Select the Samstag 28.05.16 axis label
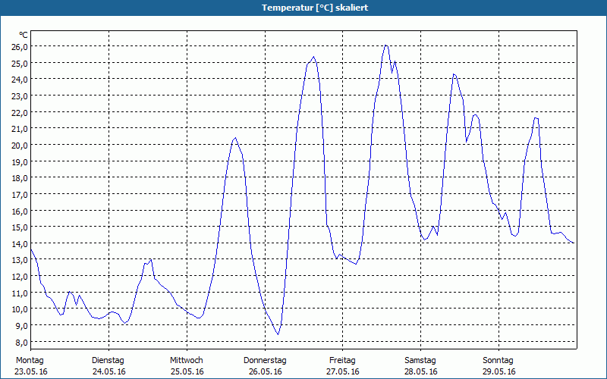The width and height of the screenshot is (607, 379). click(421, 366)
